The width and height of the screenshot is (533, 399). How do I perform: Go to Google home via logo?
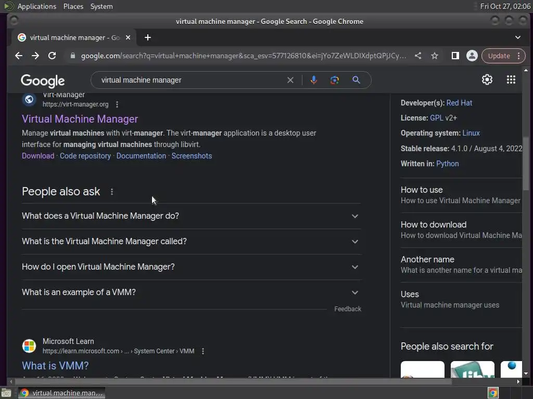point(43,81)
